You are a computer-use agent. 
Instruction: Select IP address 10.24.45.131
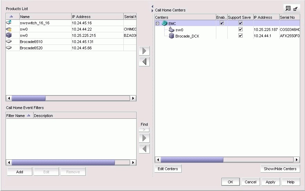pos(82,42)
